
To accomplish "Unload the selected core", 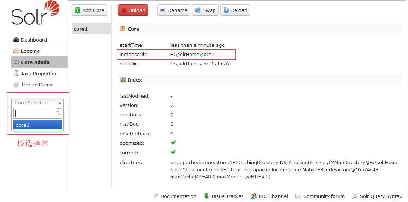I will point(133,10).
